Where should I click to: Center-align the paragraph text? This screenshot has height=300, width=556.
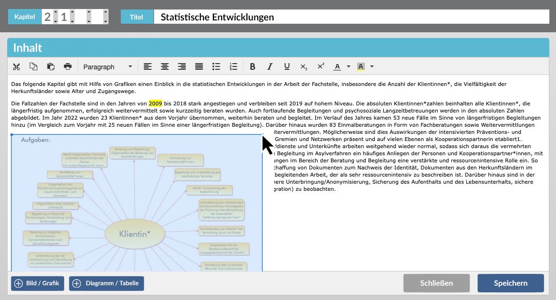[165, 66]
